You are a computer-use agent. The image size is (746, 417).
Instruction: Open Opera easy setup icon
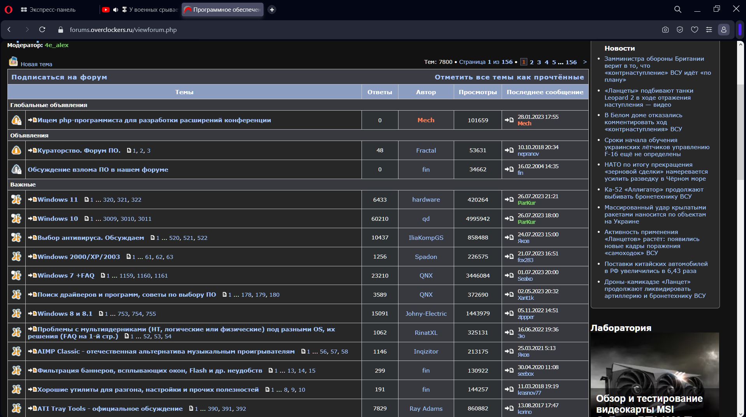(709, 30)
